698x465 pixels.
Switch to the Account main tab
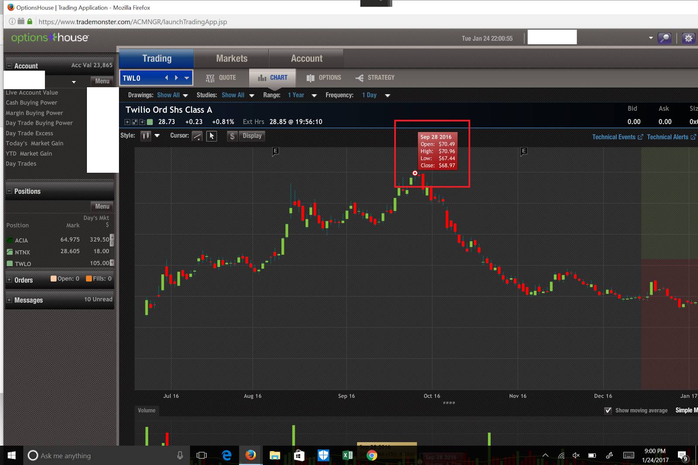(307, 58)
